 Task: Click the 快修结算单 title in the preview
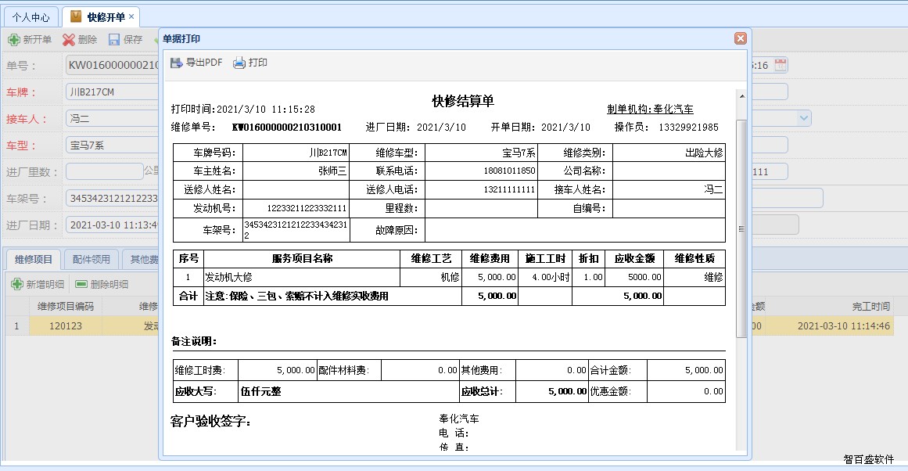tap(463, 102)
